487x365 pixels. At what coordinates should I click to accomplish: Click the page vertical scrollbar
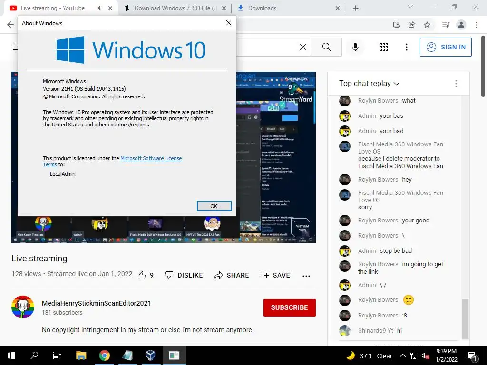point(483,66)
